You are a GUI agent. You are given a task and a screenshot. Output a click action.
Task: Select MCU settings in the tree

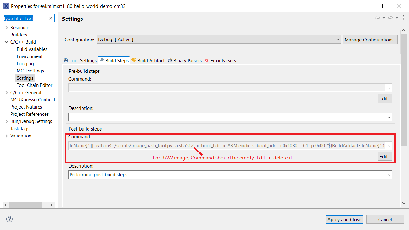pyautogui.click(x=30, y=71)
